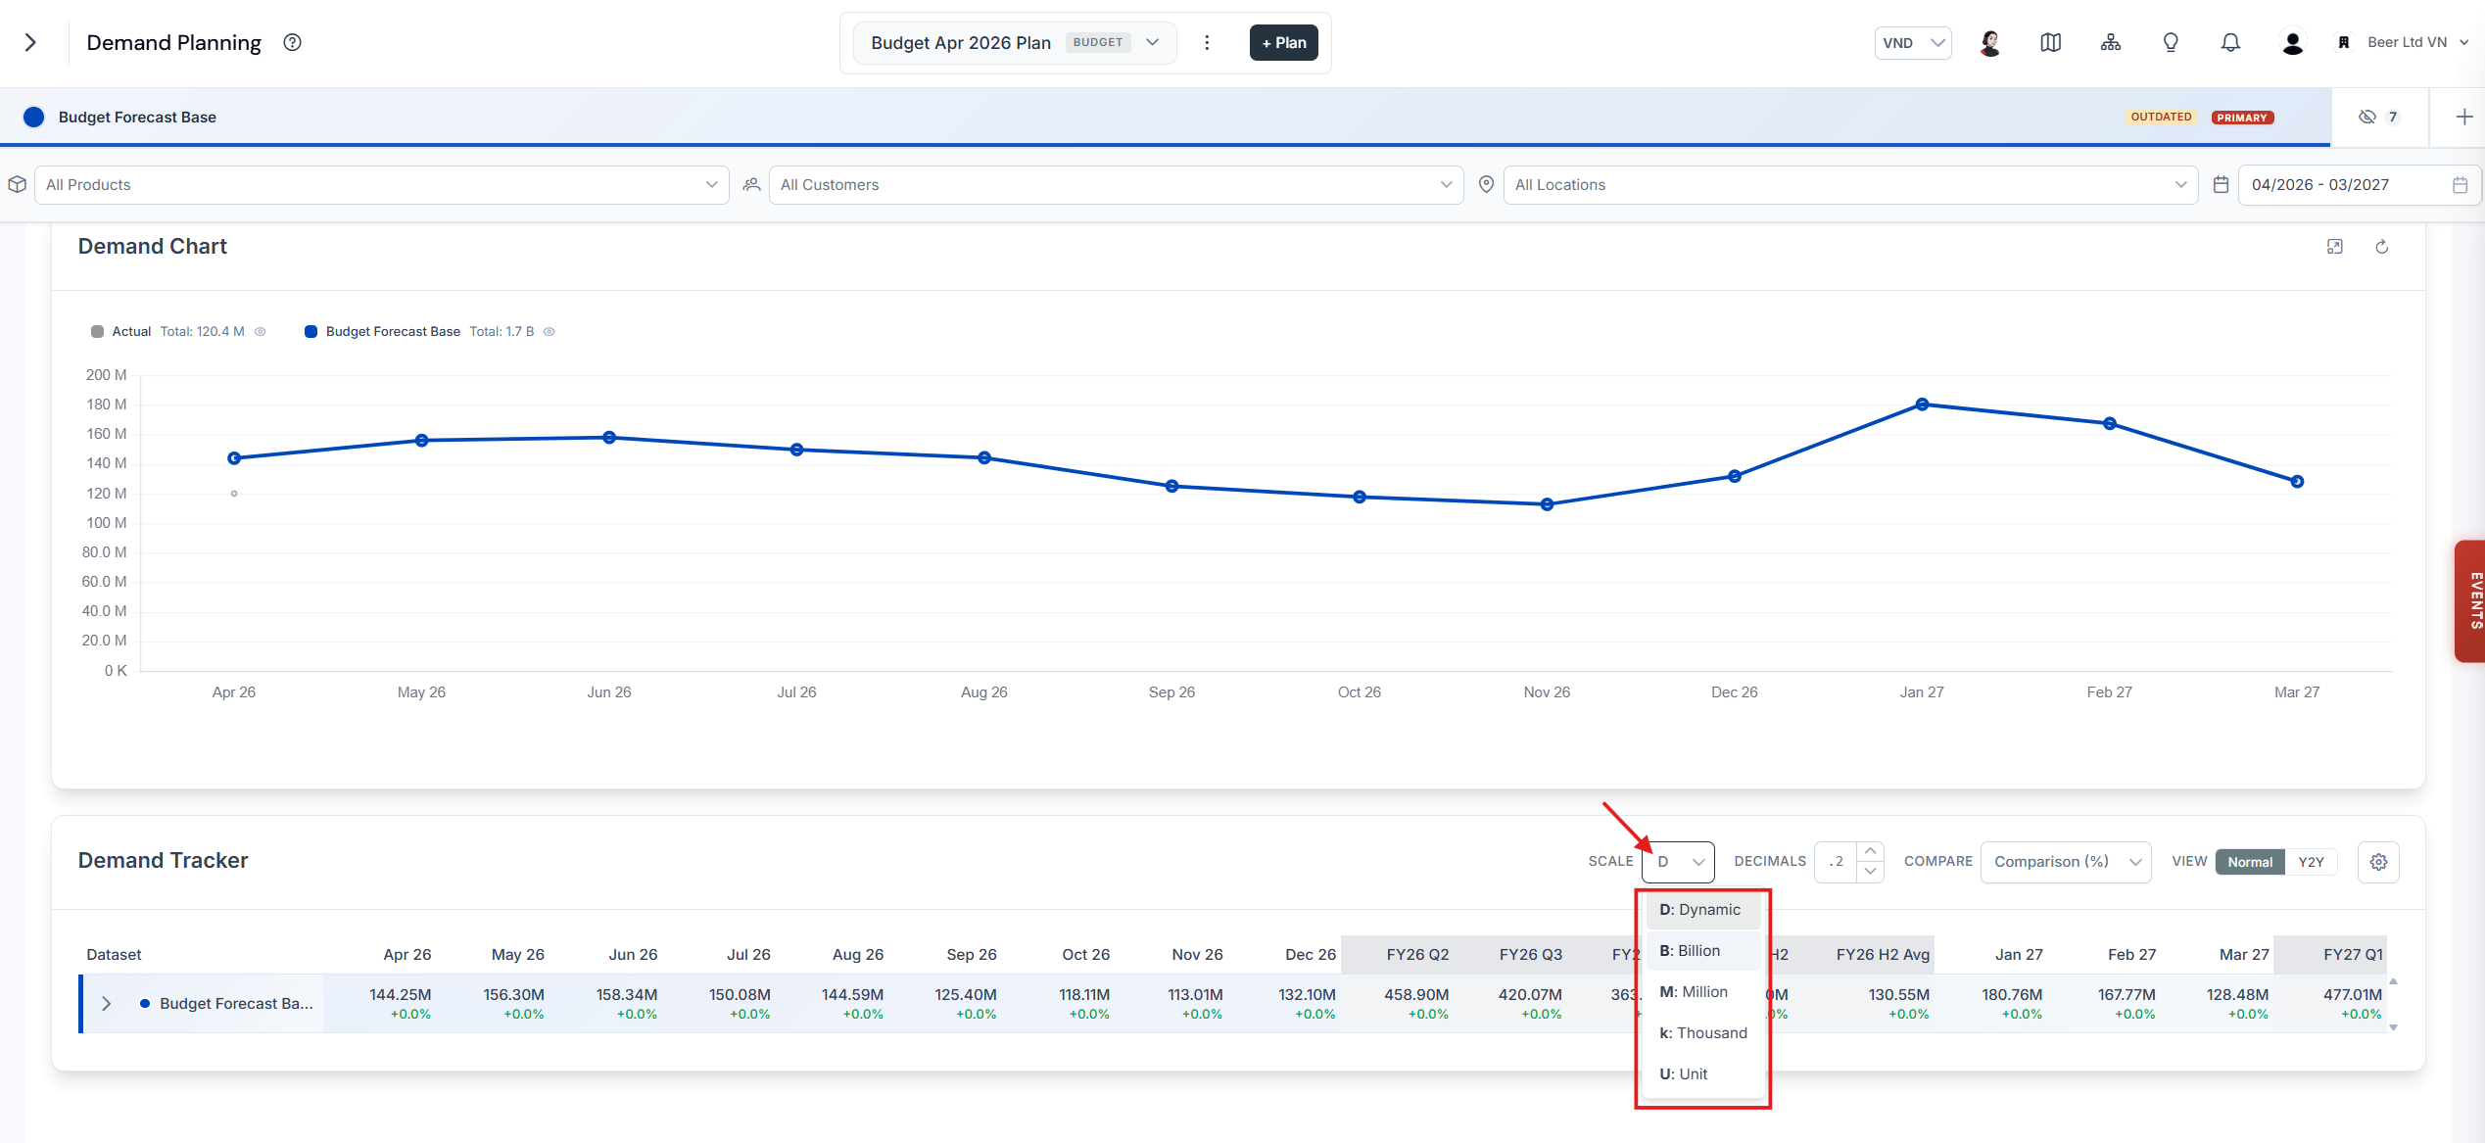Open All Customers filter dropdown
This screenshot has height=1143, width=2485.
coord(1117,184)
